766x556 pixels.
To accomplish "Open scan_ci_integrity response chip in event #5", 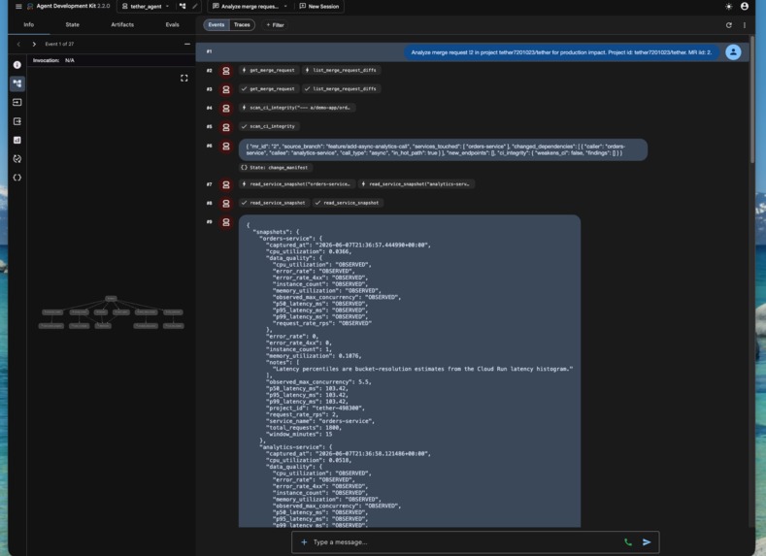I will pos(269,126).
